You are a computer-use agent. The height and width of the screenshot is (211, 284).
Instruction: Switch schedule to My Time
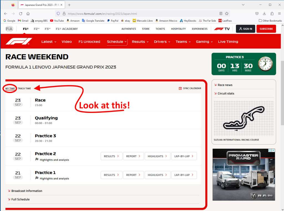tap(10, 88)
